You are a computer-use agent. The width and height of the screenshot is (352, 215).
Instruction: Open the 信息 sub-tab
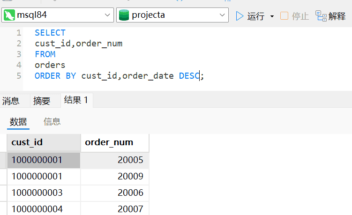coord(52,122)
